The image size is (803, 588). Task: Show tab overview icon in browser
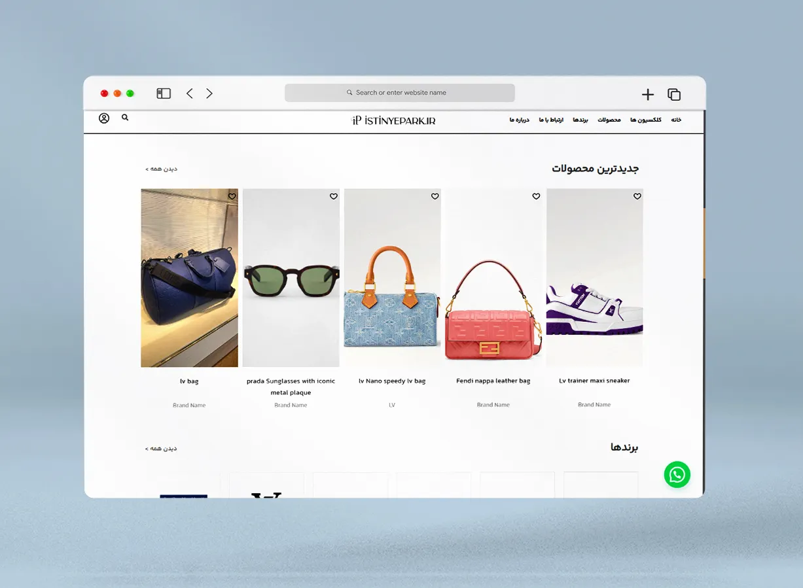pos(674,95)
